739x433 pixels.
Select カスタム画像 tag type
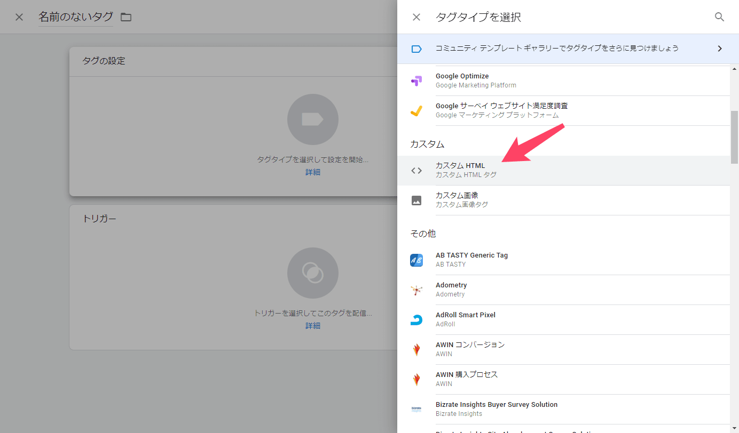pyautogui.click(x=563, y=201)
